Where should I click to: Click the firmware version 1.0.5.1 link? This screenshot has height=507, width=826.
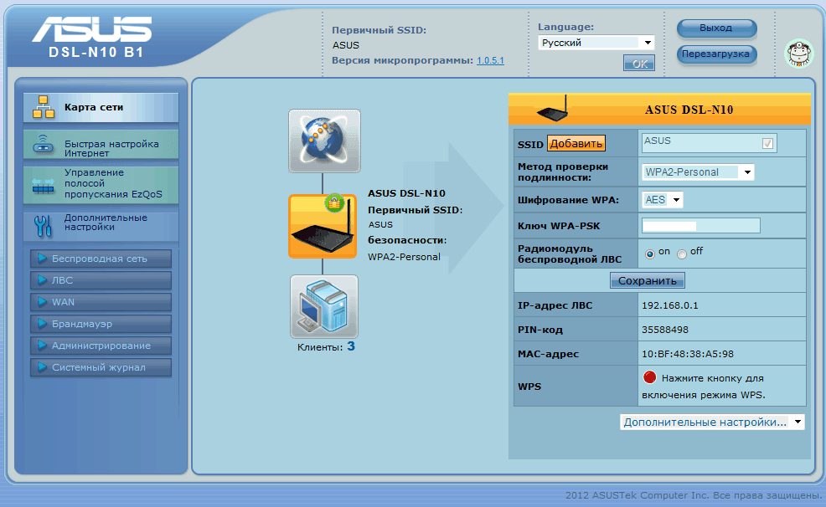click(x=490, y=61)
